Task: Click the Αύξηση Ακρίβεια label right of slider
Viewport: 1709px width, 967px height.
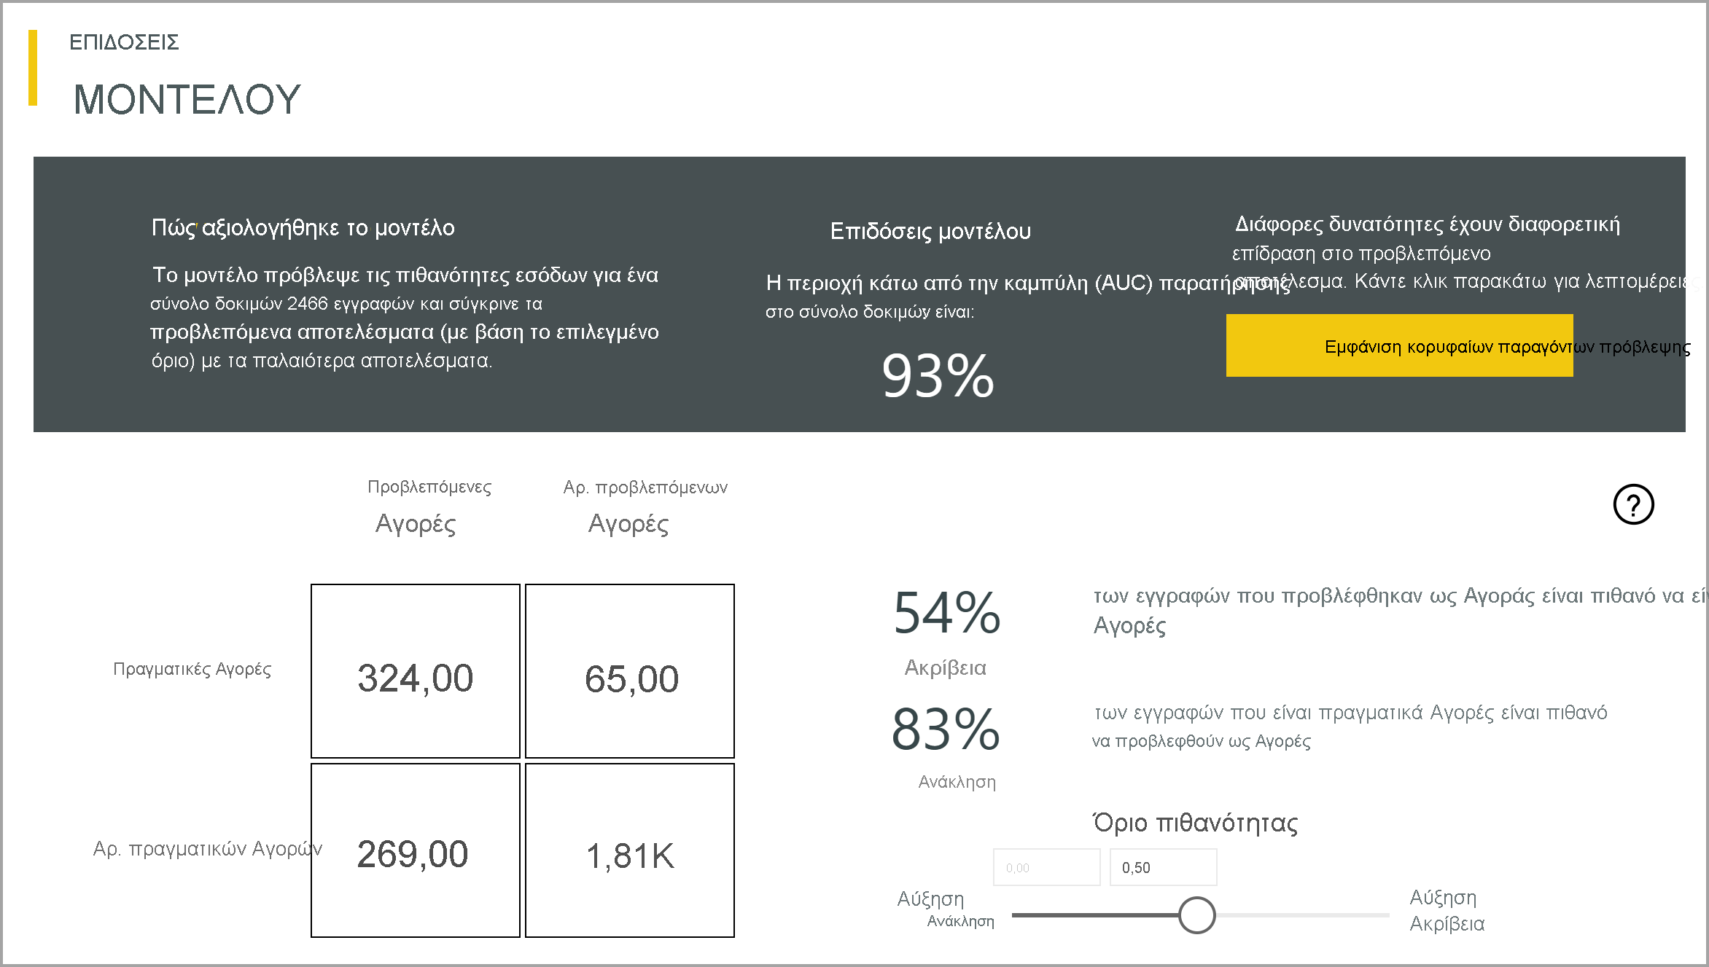Action: click(x=1447, y=911)
